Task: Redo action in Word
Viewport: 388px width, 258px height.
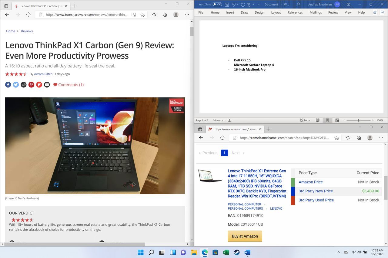Action: point(243,4)
